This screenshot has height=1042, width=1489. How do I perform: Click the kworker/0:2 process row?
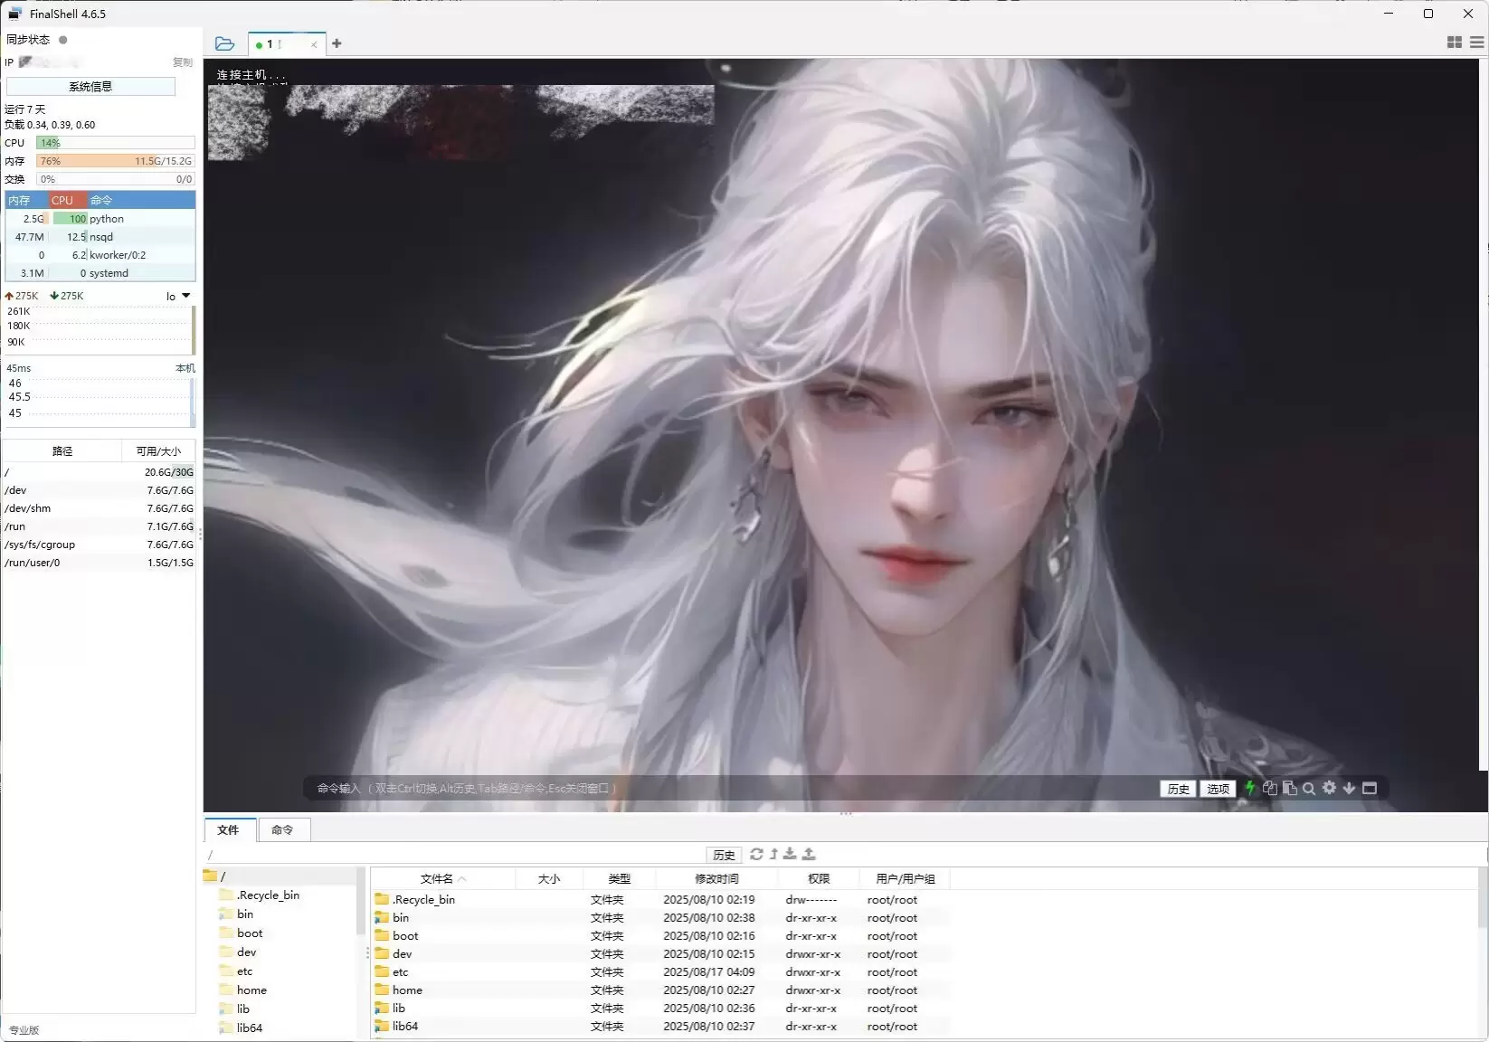pyautogui.click(x=100, y=255)
